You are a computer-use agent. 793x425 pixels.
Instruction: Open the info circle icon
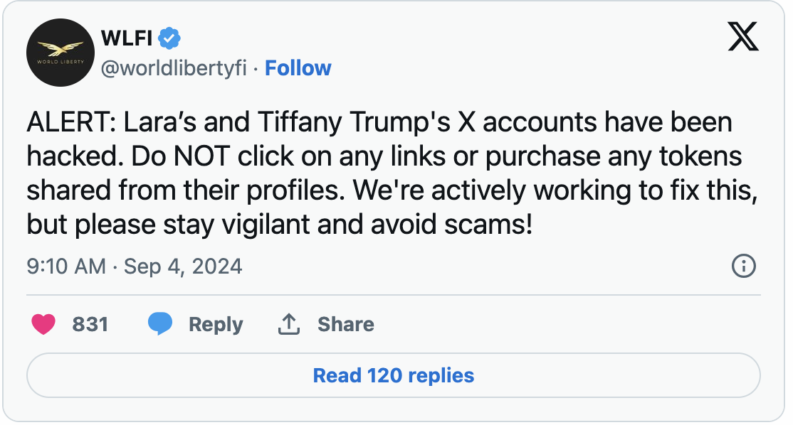(x=743, y=267)
